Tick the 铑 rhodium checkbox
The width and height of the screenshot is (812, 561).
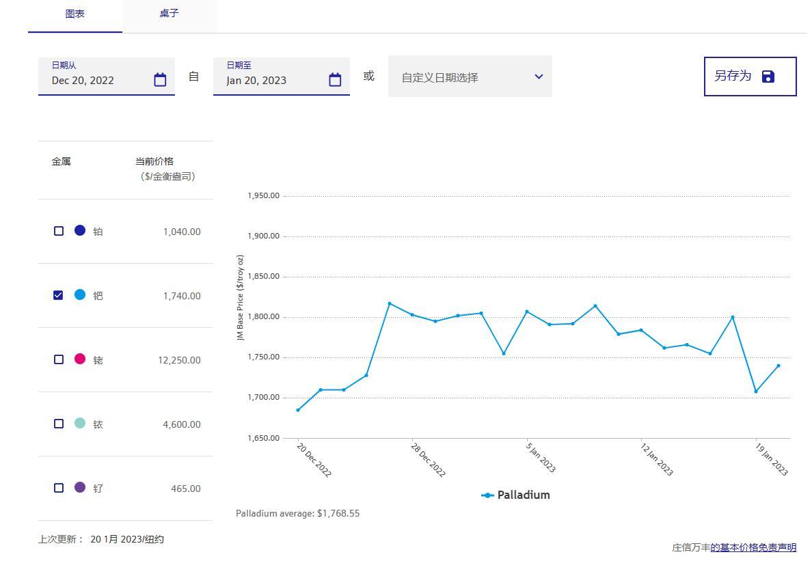click(59, 359)
